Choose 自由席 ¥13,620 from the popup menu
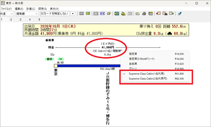The image size is (211, 127). [x=155, y=64]
